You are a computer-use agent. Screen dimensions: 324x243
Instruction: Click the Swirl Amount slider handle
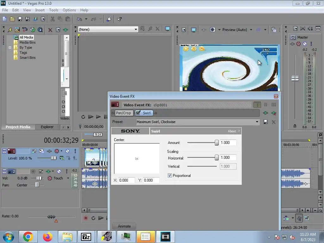(216, 143)
